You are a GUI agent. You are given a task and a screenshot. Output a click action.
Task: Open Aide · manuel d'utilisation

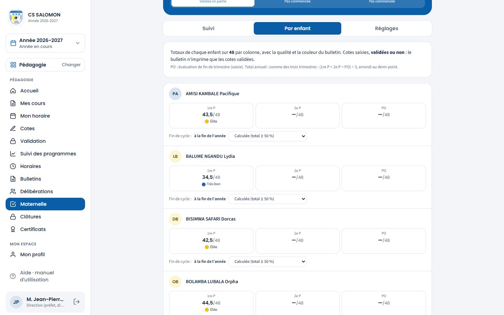[45, 276]
